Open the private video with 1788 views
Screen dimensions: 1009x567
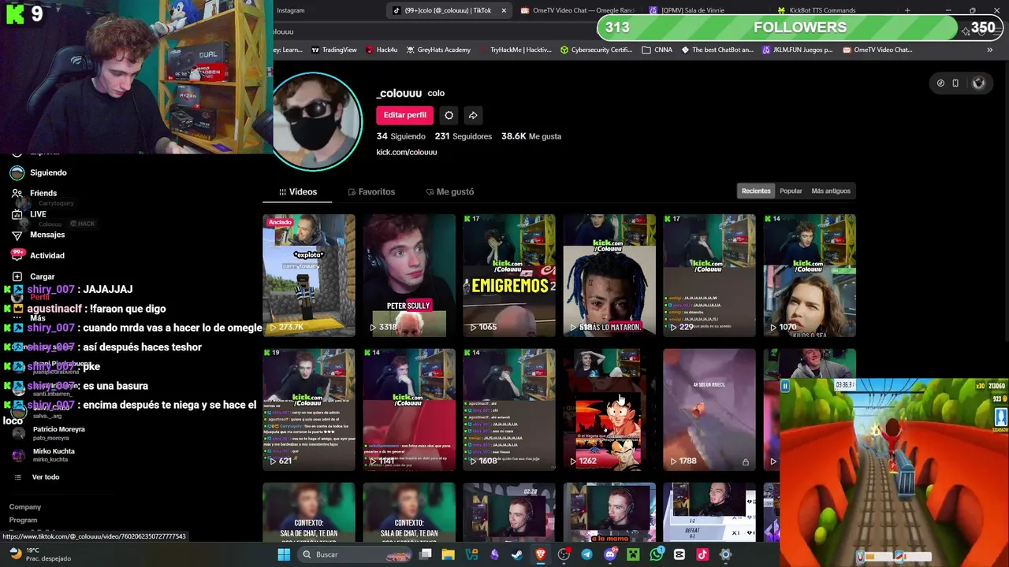tap(709, 409)
